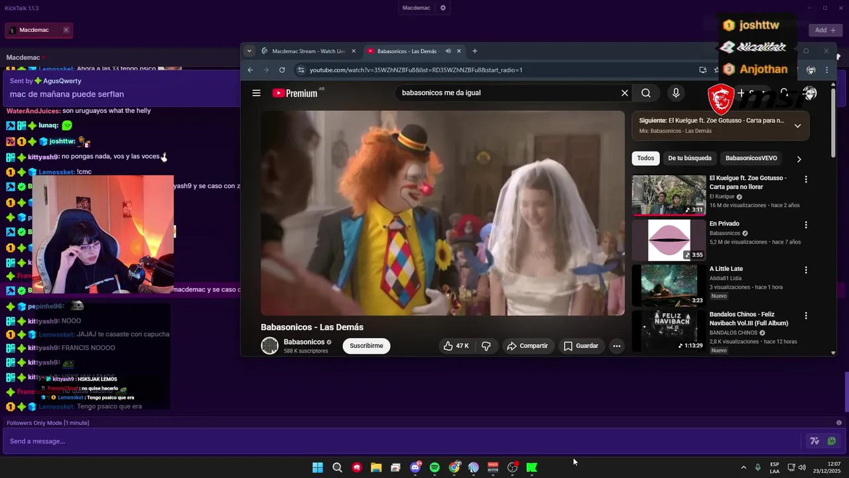Open File Explorer from the taskbar

pyautogui.click(x=376, y=467)
